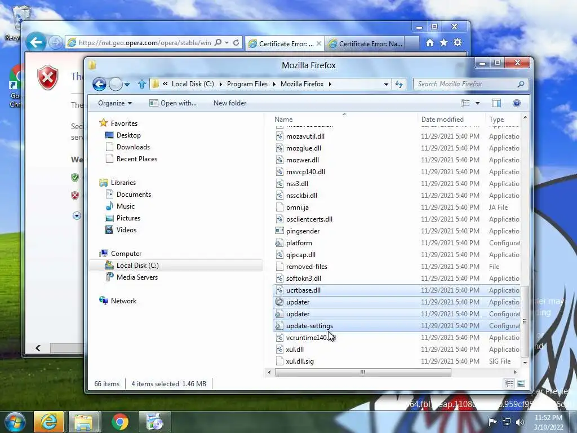Click the horizontal scrollbar thumb
Image resolution: width=577 pixels, height=433 pixels.
363,372
